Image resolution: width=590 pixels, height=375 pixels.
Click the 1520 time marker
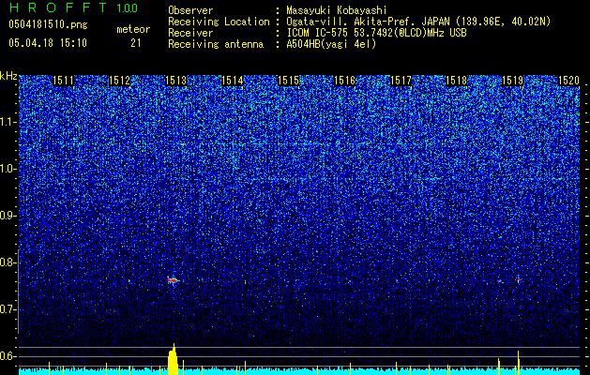568,81
